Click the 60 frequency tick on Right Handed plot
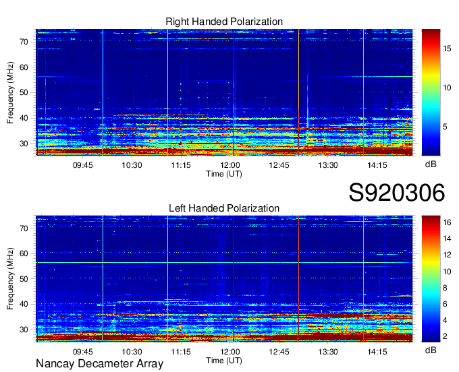The height and width of the screenshot is (372, 459). click(x=24, y=67)
